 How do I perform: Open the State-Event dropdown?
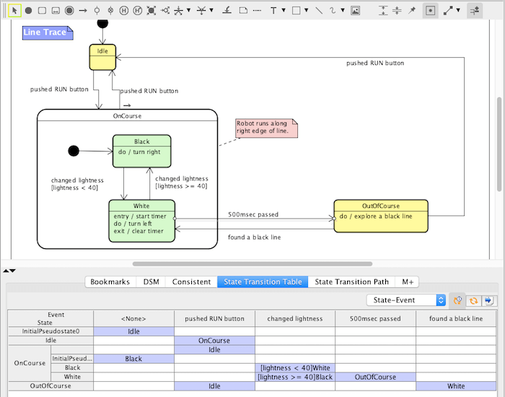(406, 300)
